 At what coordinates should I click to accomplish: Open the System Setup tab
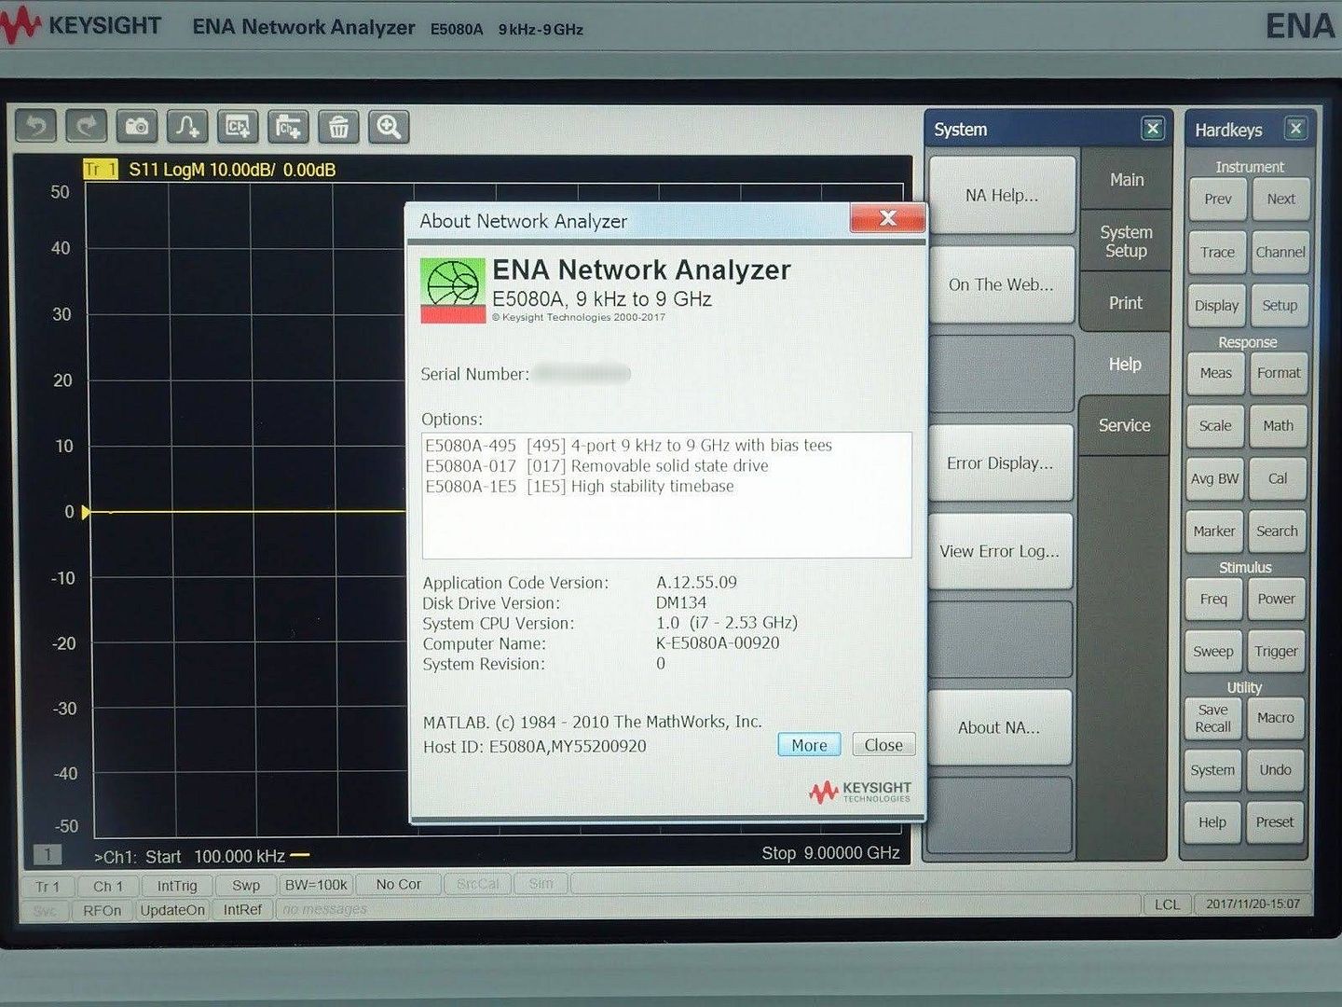1126,241
